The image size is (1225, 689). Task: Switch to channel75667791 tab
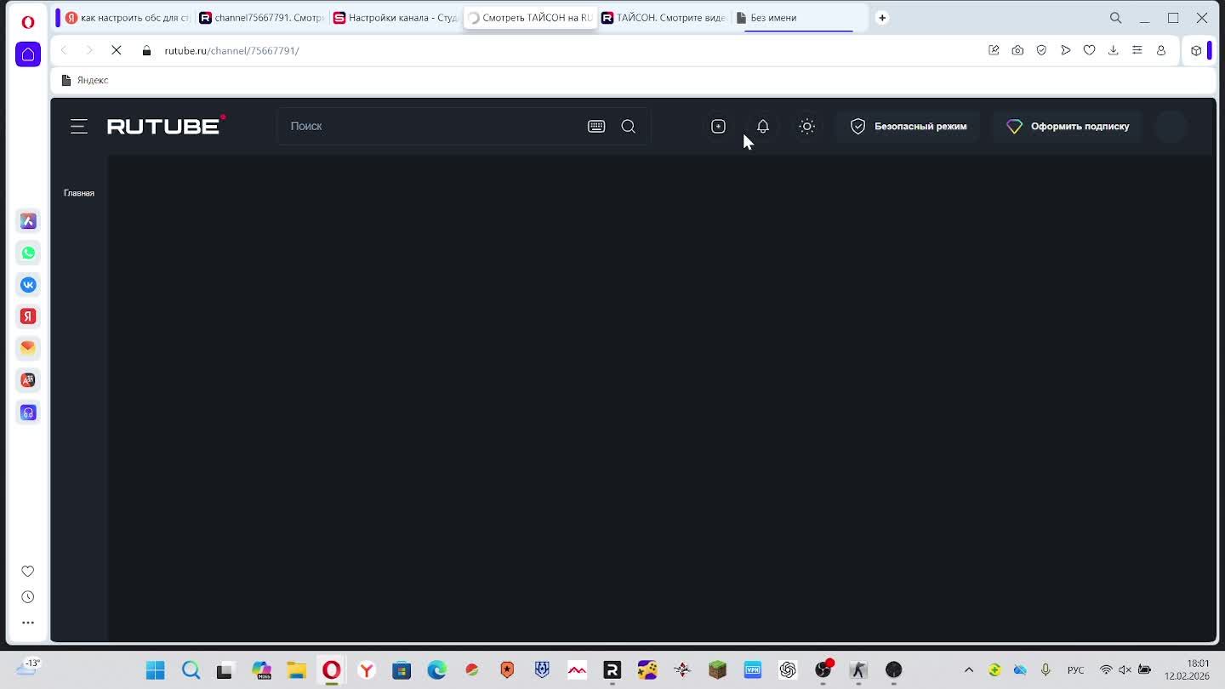[x=261, y=17]
